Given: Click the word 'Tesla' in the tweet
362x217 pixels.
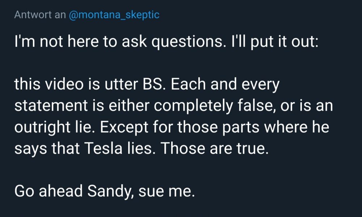Looking at the screenshot, I should pyautogui.click(x=103, y=148).
